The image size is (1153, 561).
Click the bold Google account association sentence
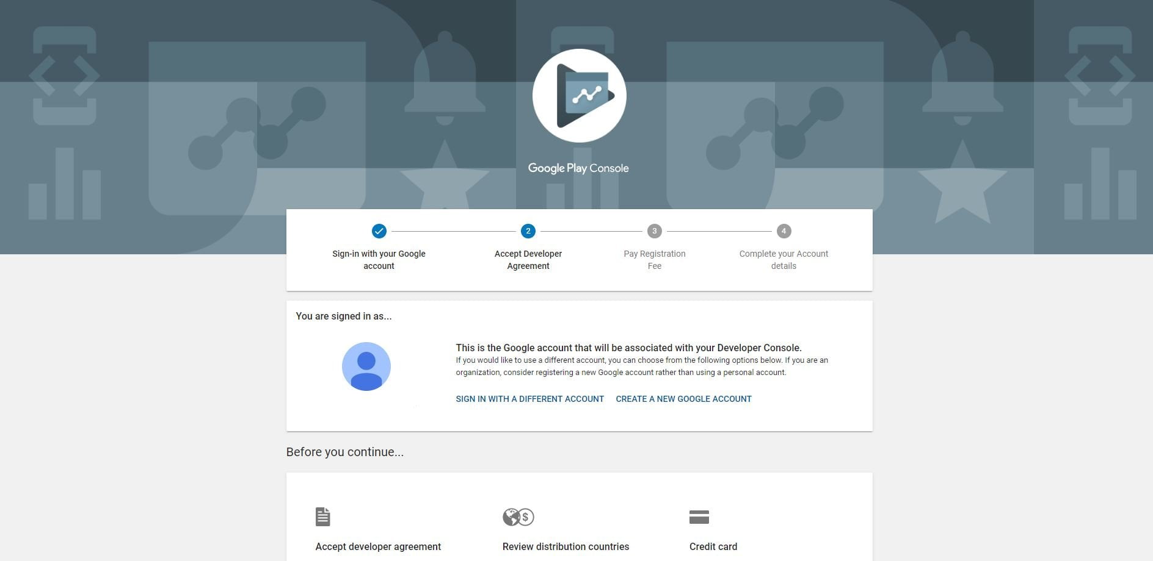pos(628,348)
